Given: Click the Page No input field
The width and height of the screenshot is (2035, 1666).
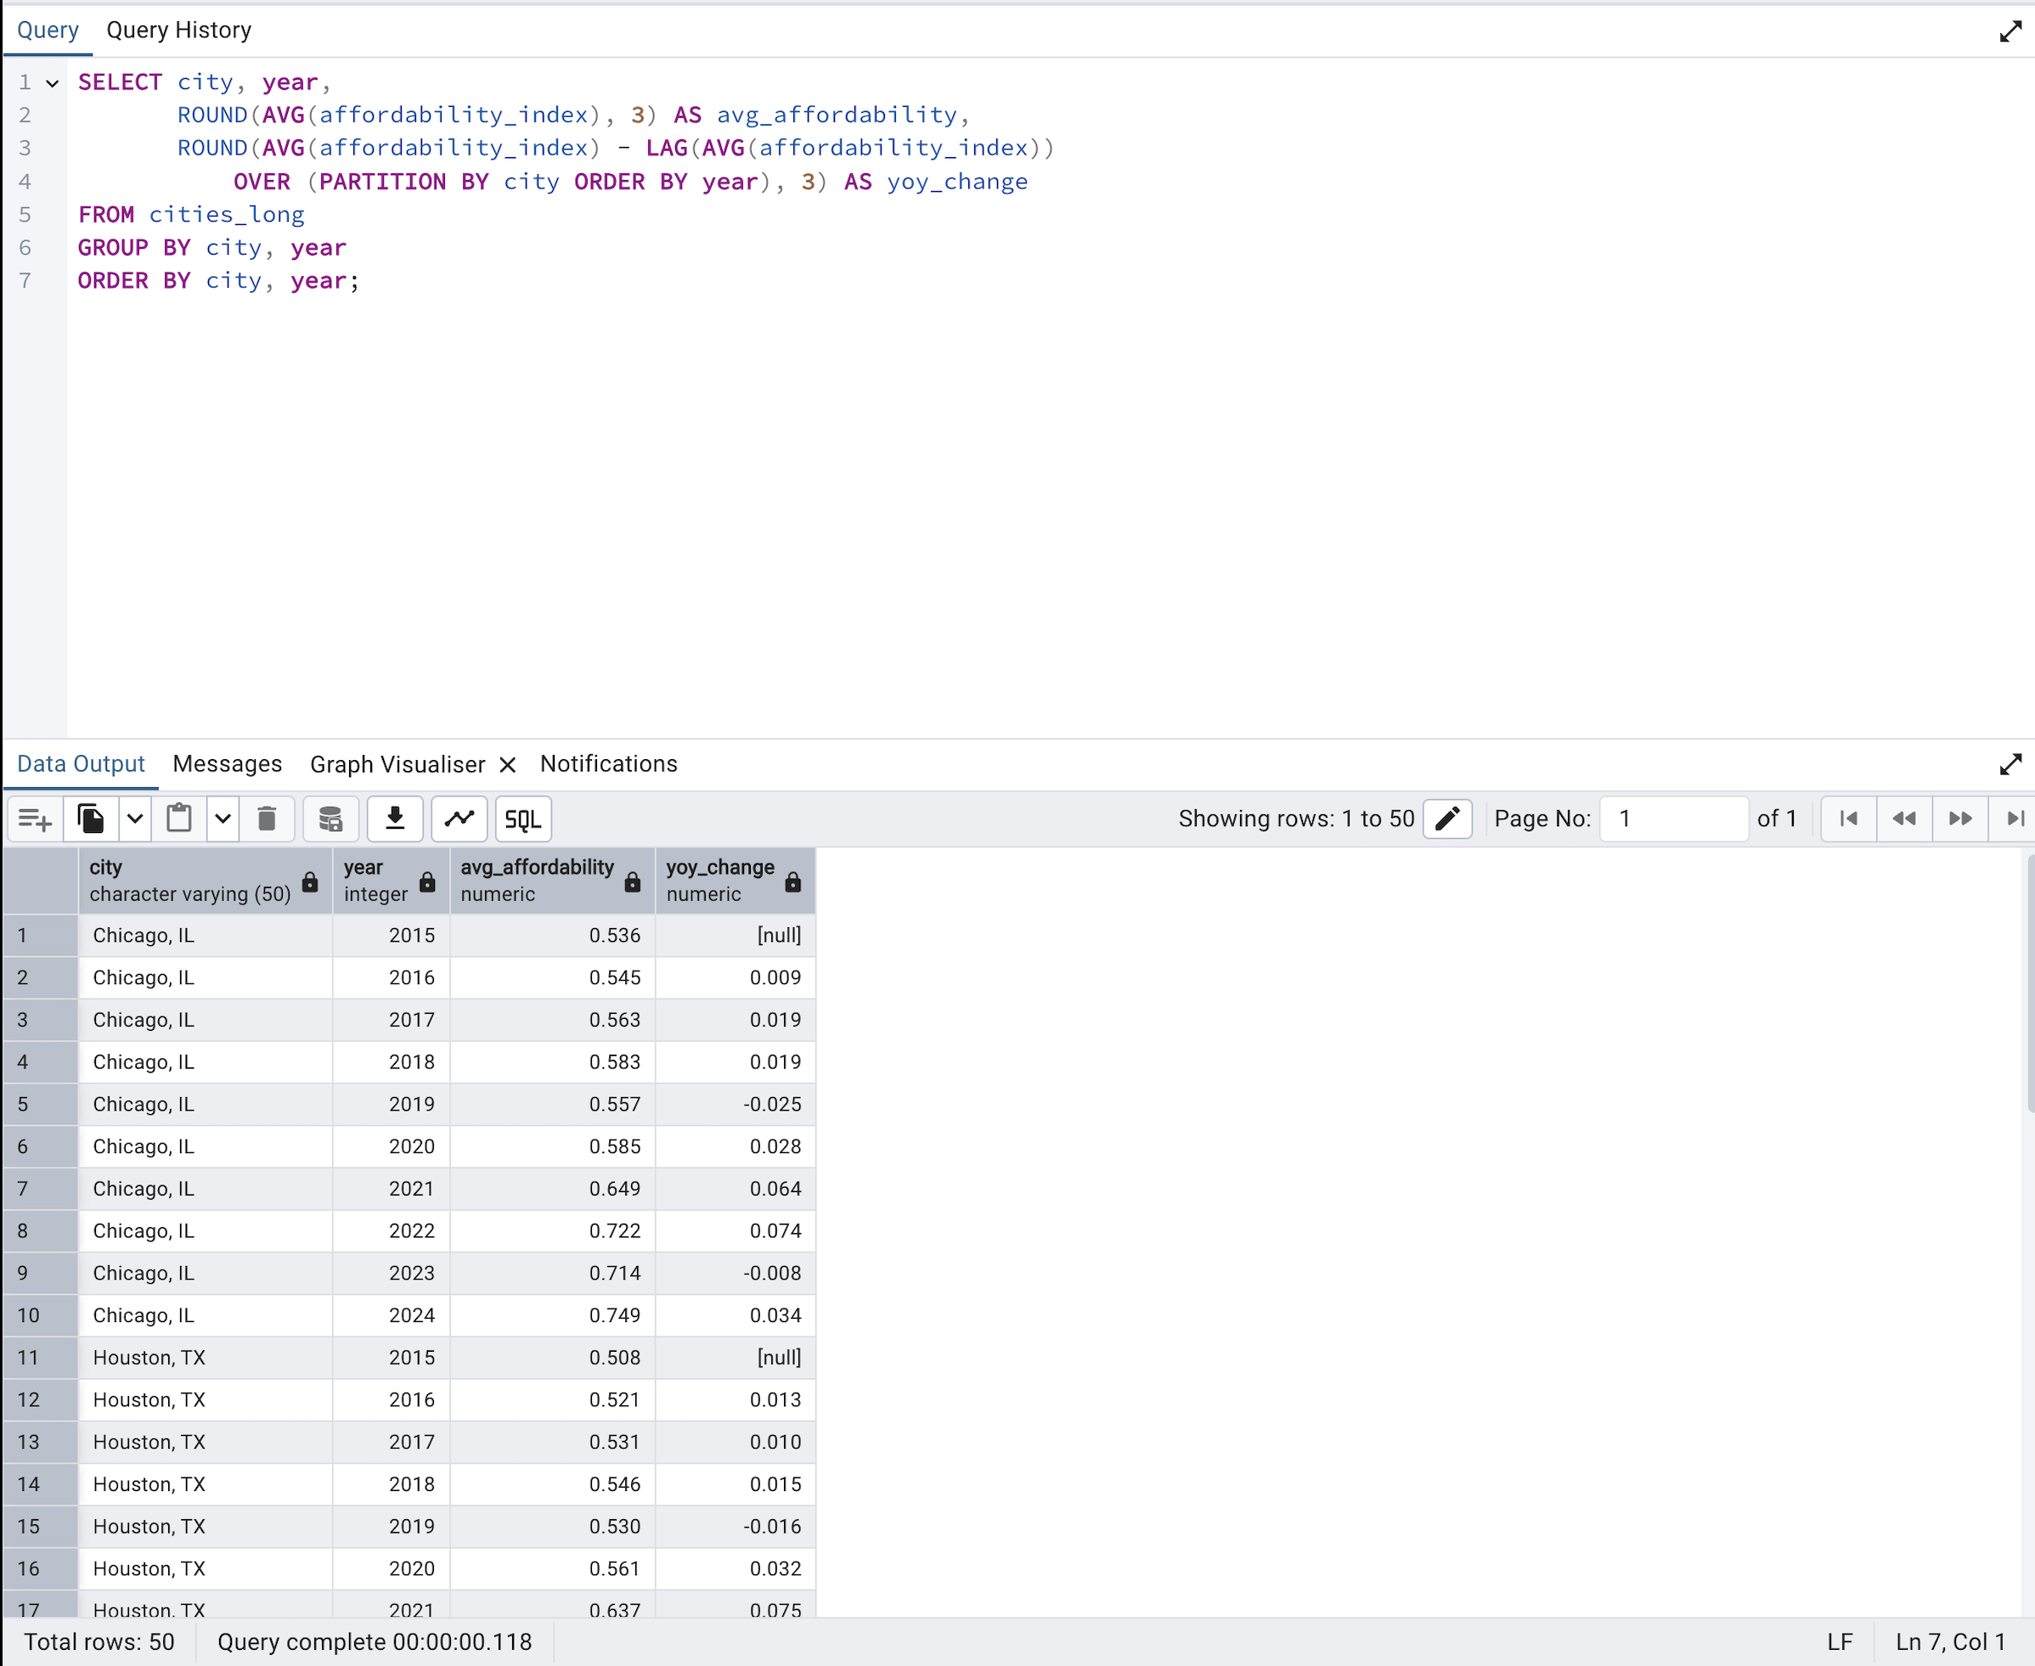Looking at the screenshot, I should point(1673,819).
